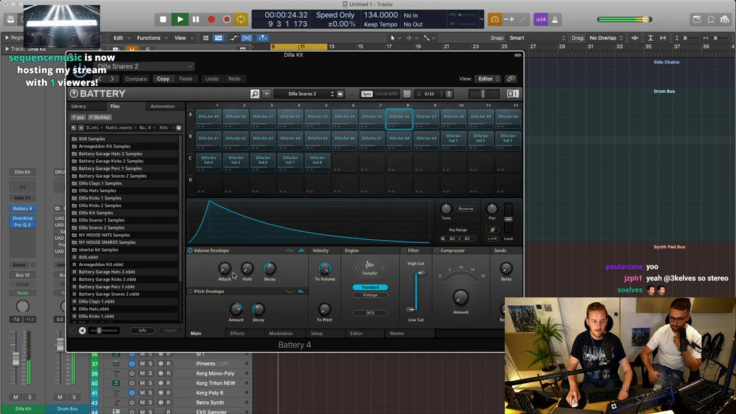Mute the Dilla Kit mixer channel

pos(16,397)
